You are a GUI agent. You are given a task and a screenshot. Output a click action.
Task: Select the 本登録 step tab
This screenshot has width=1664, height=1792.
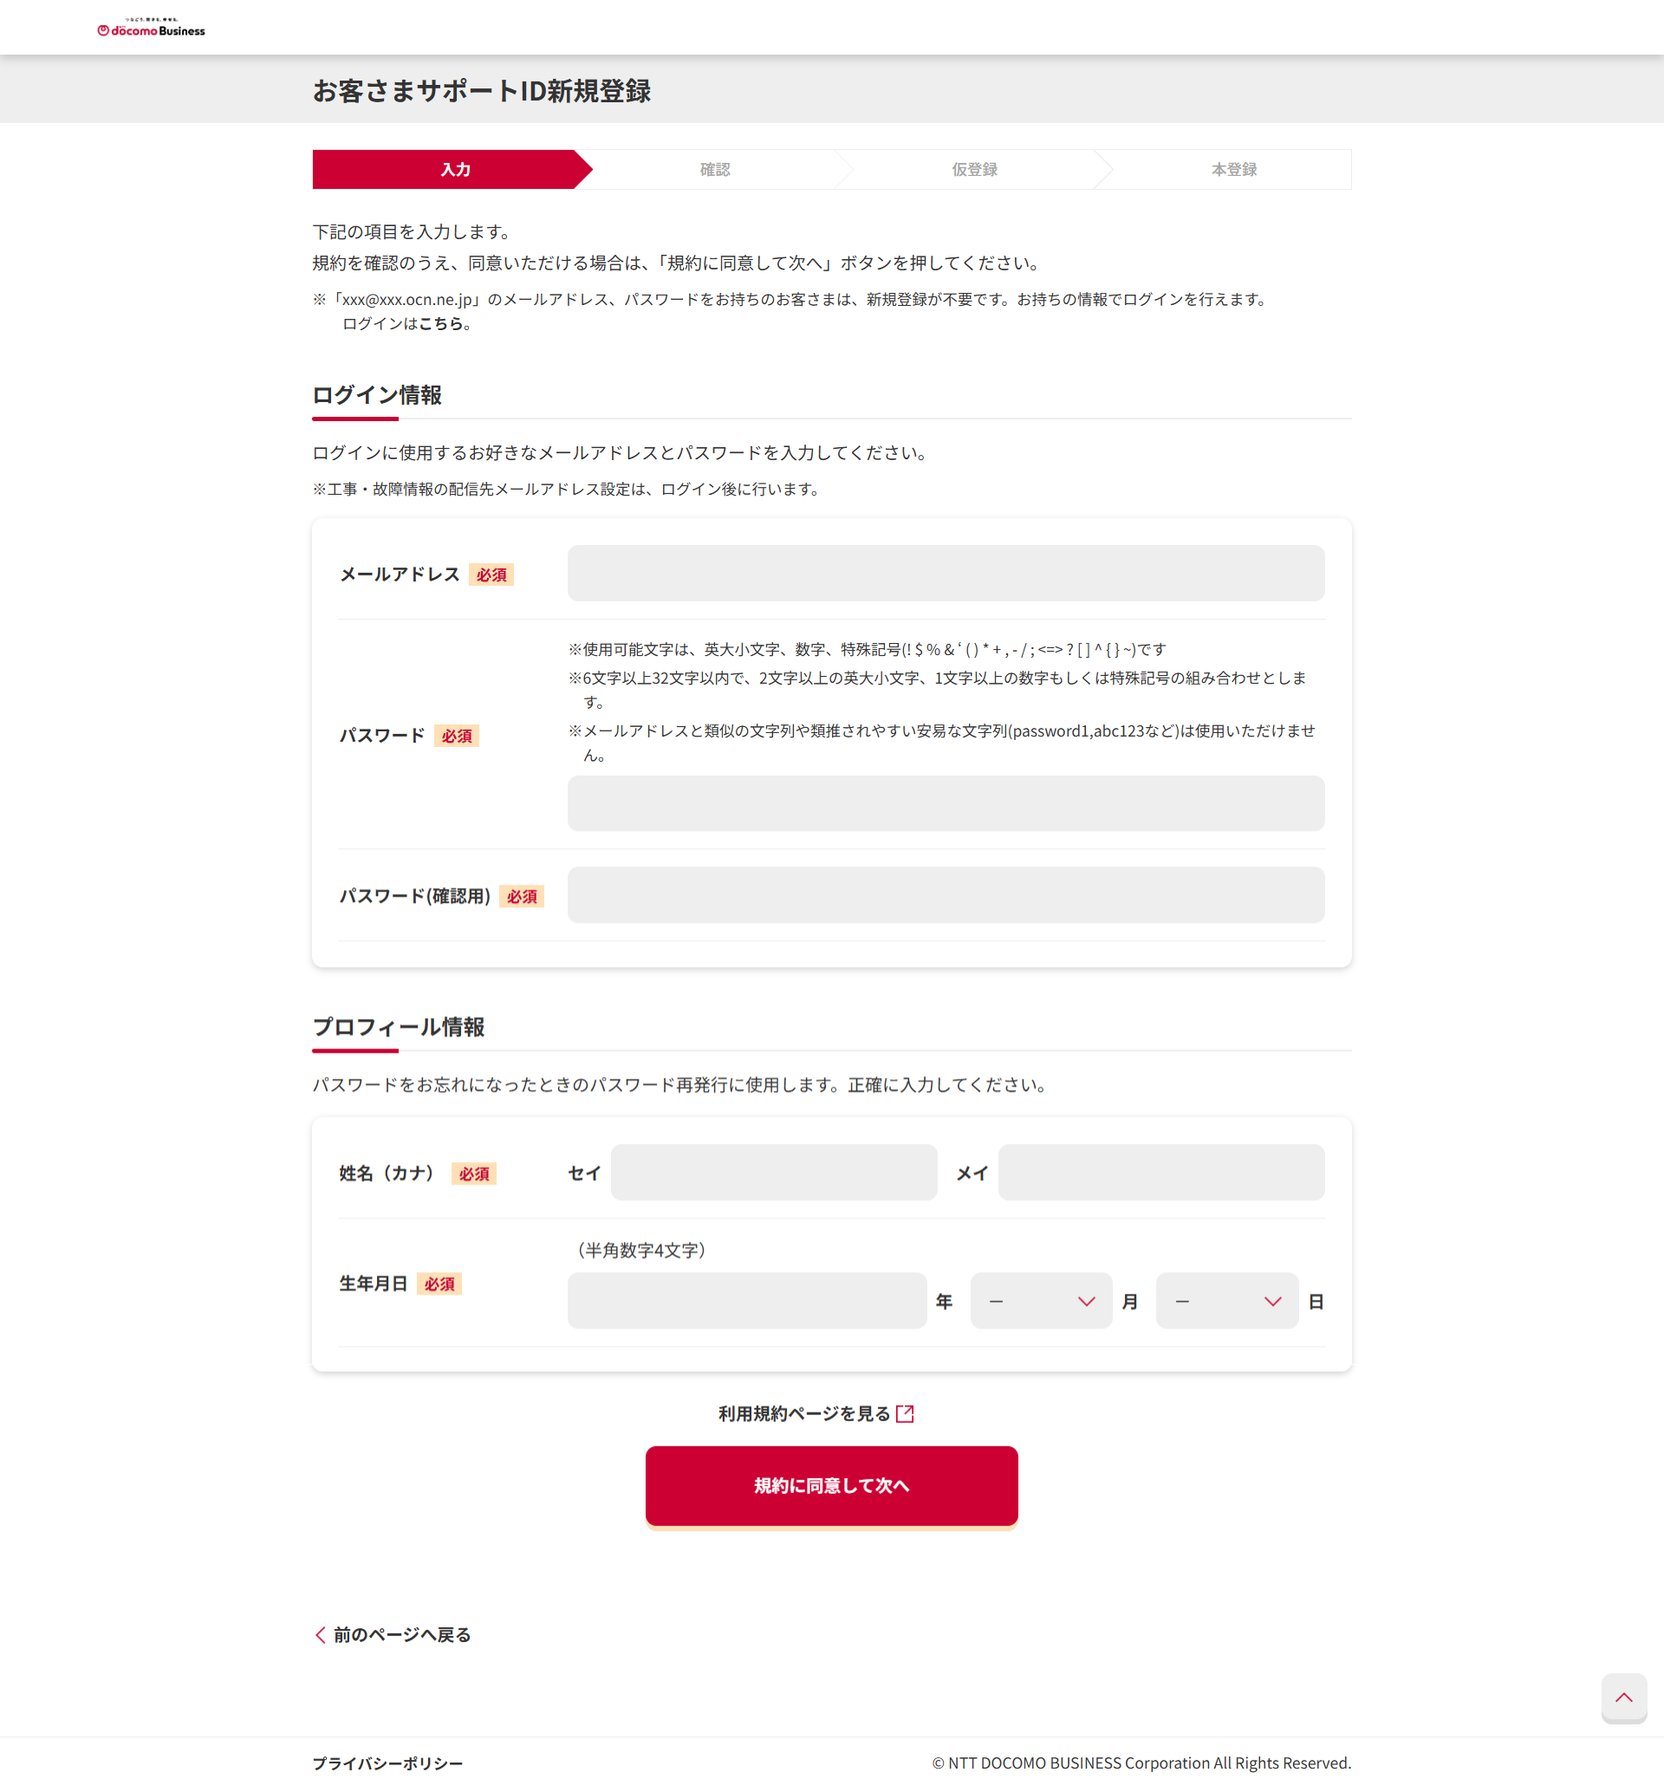(1233, 169)
